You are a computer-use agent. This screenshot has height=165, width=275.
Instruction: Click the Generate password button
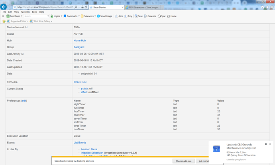coord(150,16)
